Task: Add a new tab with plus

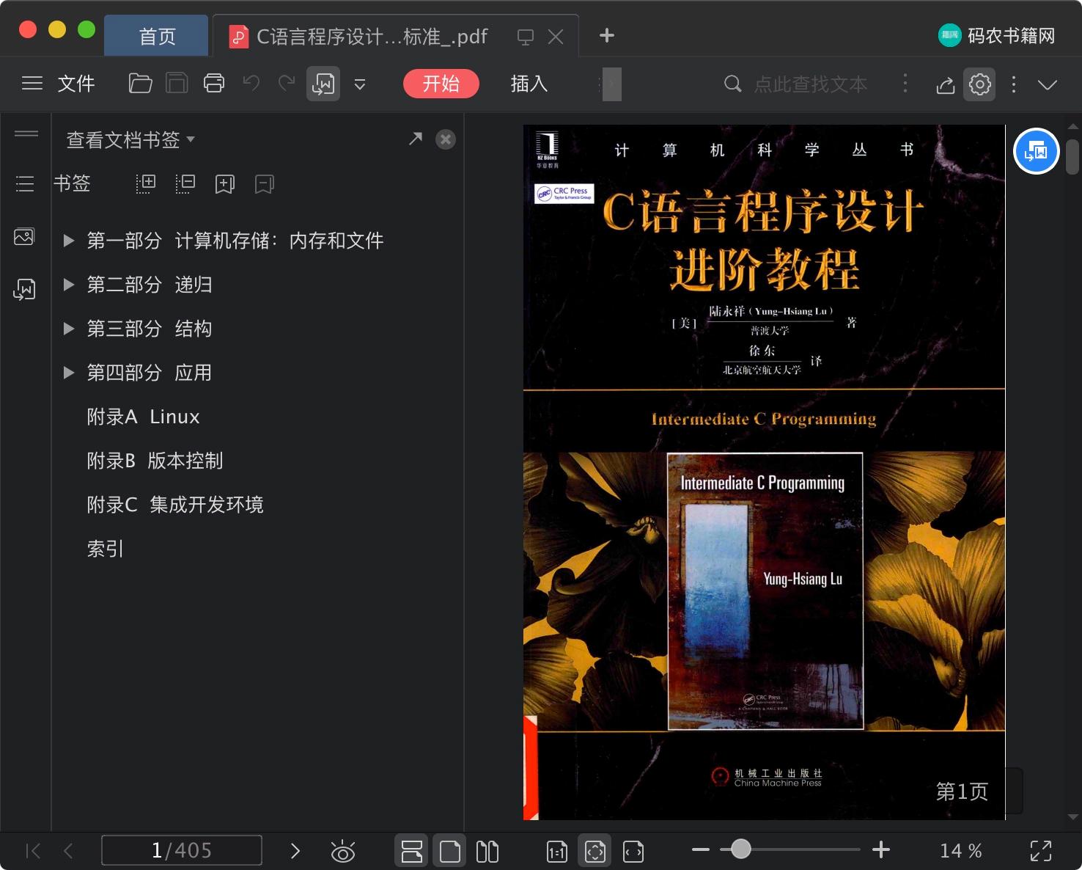Action: coord(607,35)
